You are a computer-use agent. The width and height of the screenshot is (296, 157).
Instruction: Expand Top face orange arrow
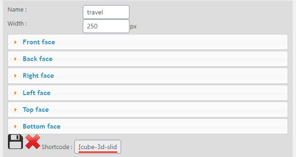pyautogui.click(x=16, y=109)
